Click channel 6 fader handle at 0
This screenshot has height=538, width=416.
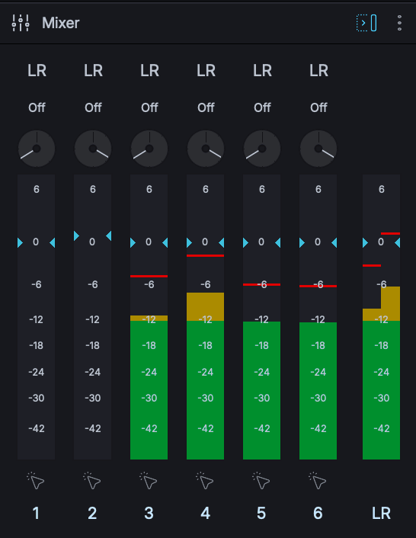tap(318, 242)
